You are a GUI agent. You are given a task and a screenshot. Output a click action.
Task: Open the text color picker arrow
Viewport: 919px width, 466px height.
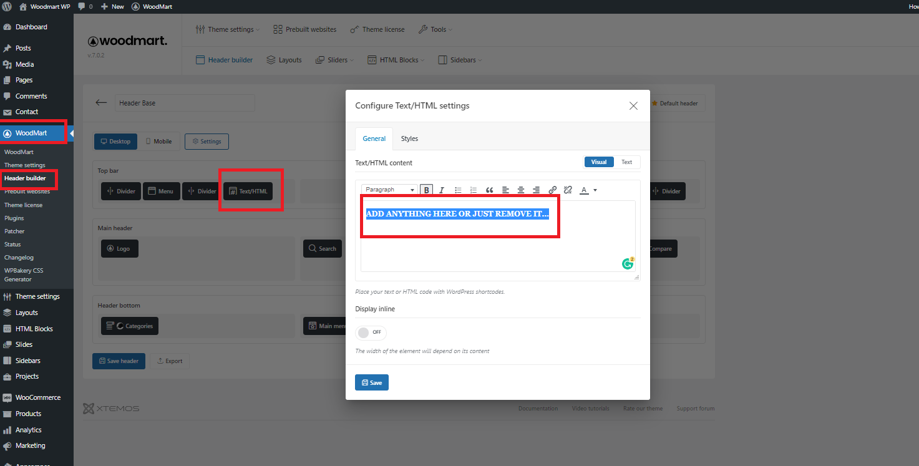pyautogui.click(x=595, y=190)
